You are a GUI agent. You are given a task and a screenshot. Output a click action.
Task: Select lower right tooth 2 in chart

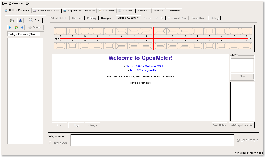(x=134, y=46)
